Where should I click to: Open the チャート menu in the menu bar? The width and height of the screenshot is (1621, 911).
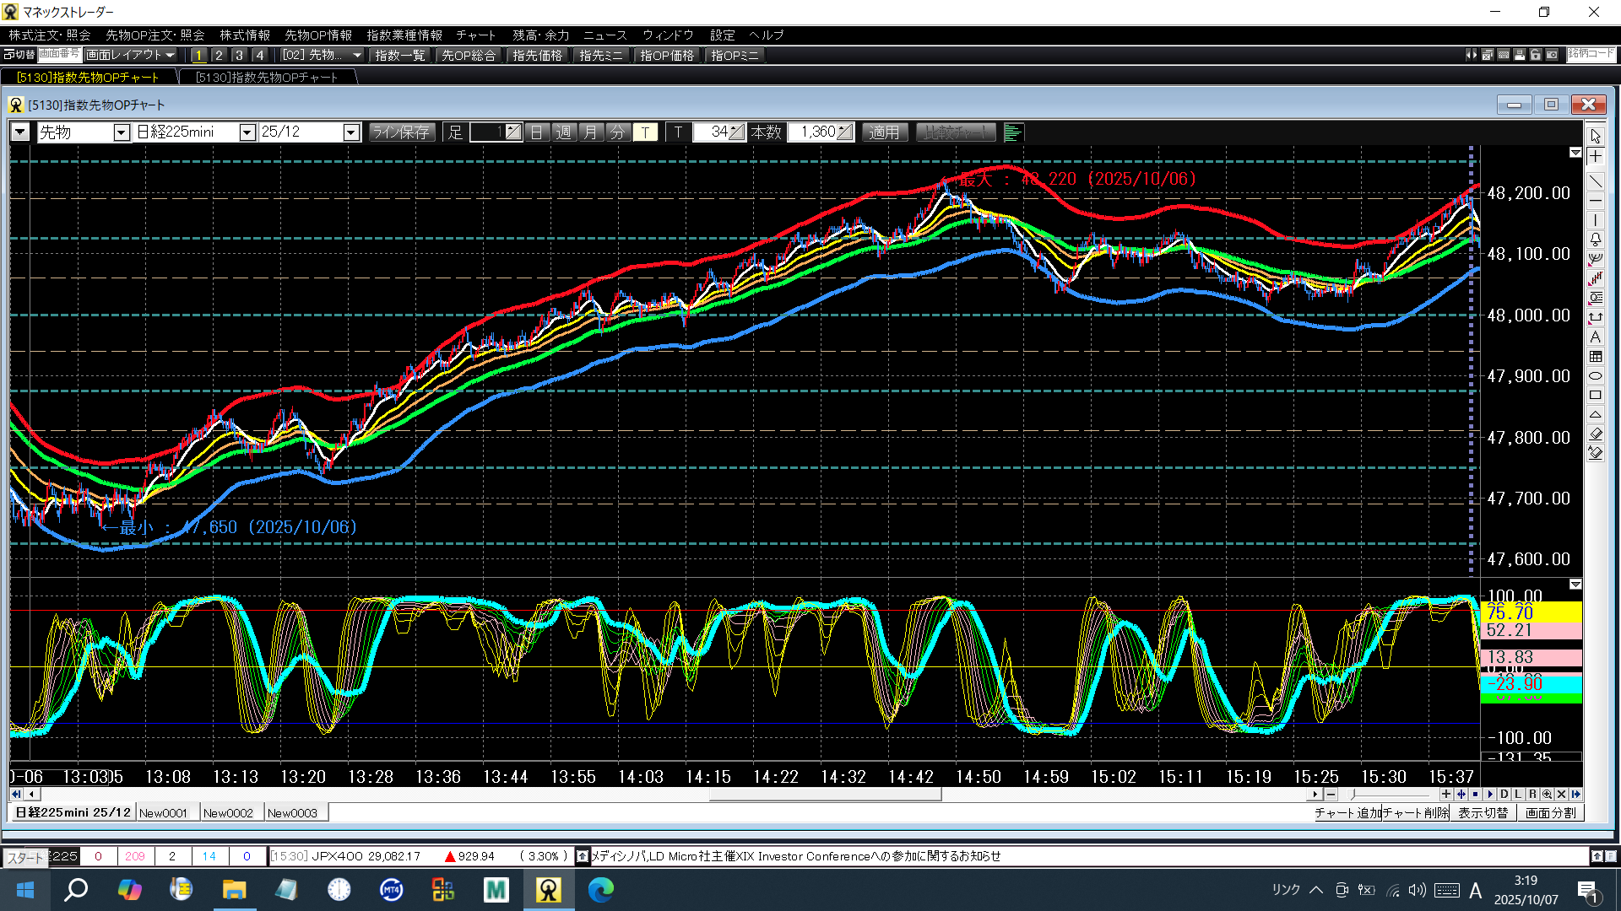[475, 35]
